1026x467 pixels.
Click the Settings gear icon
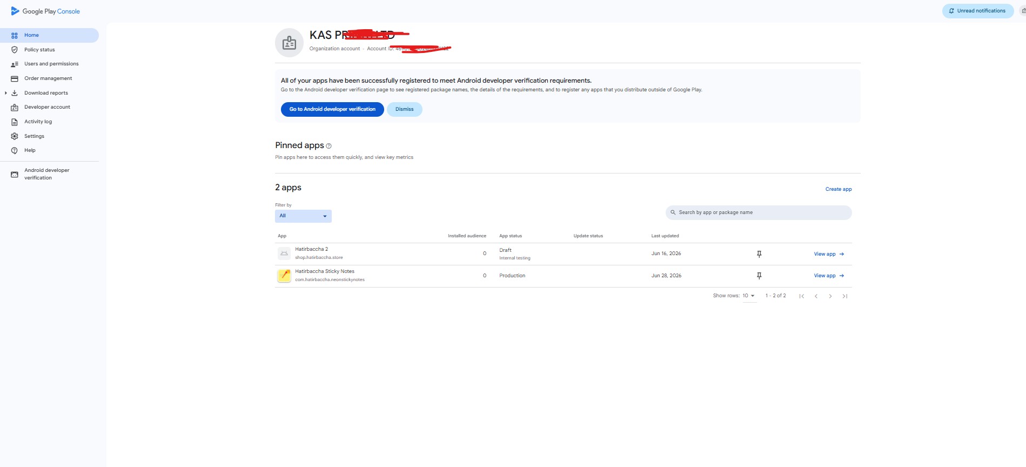pyautogui.click(x=15, y=136)
